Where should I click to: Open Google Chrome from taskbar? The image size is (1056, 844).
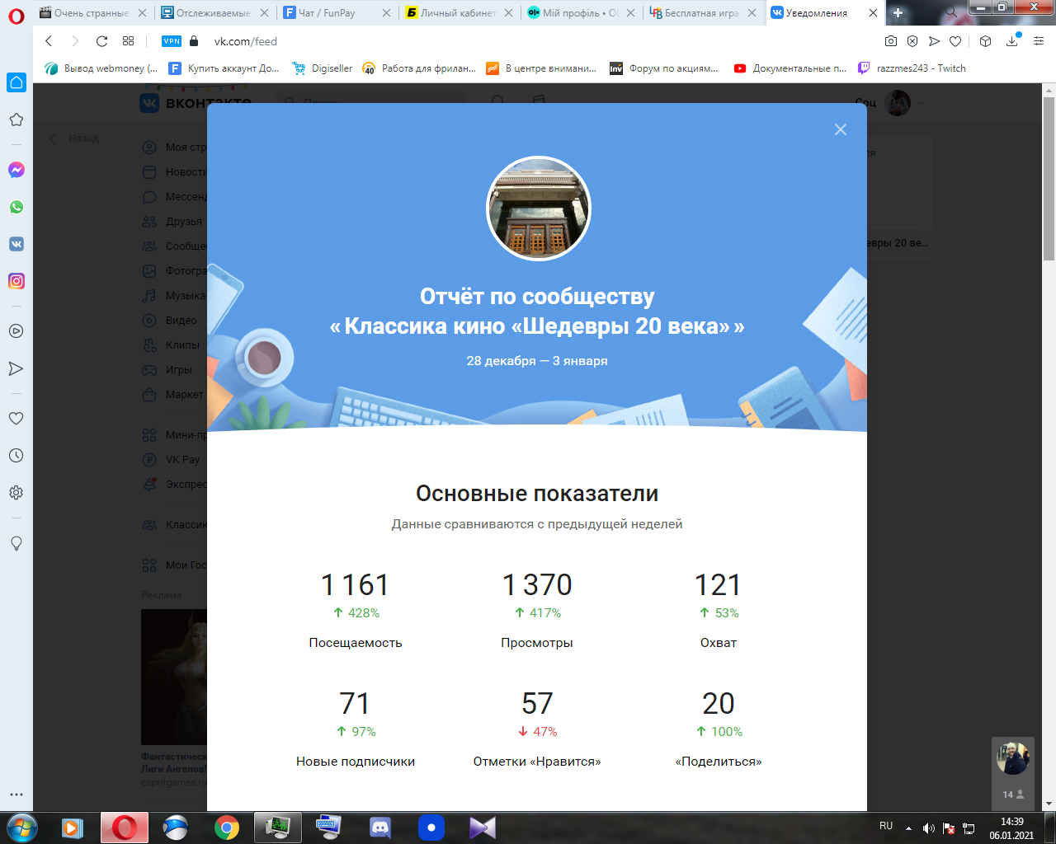click(x=226, y=828)
